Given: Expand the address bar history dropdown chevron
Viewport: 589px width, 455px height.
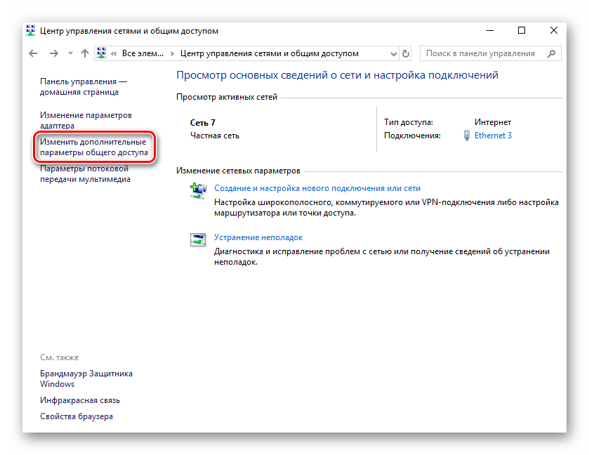Looking at the screenshot, I should 392,53.
